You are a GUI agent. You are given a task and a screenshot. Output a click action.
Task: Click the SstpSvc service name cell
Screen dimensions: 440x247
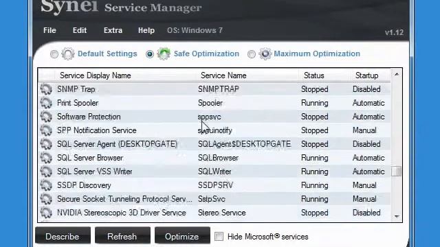tap(211, 199)
